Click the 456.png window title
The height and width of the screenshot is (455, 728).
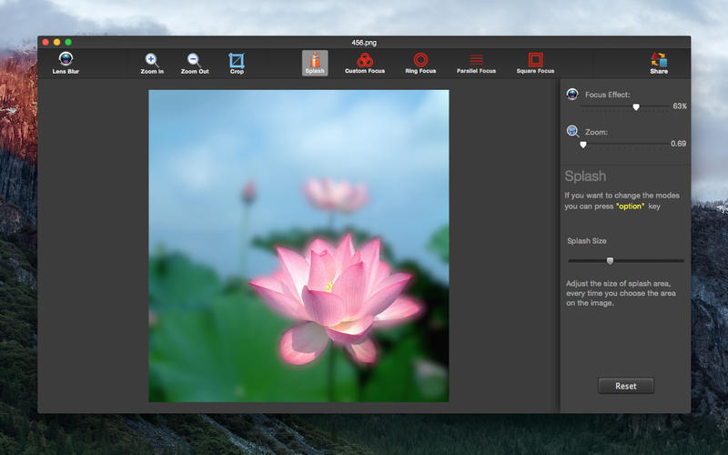click(364, 42)
